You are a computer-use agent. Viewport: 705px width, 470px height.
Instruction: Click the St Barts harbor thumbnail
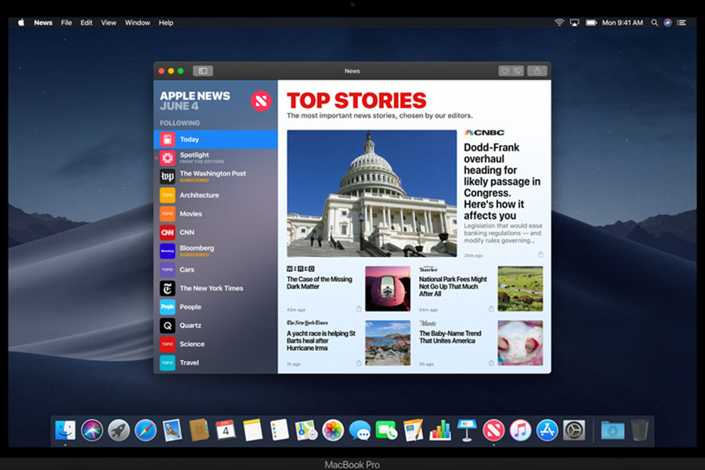tap(388, 343)
